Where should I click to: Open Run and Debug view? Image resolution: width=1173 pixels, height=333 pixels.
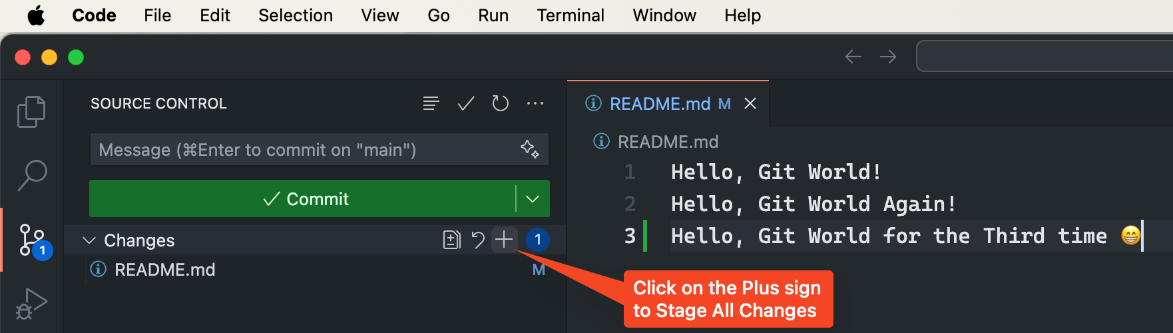[31, 303]
